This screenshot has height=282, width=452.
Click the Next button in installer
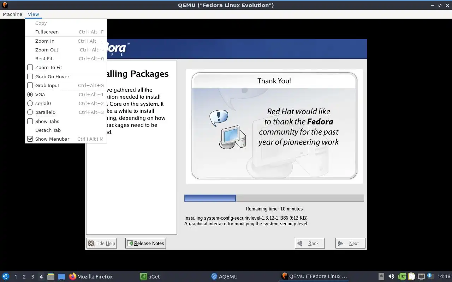(350, 243)
